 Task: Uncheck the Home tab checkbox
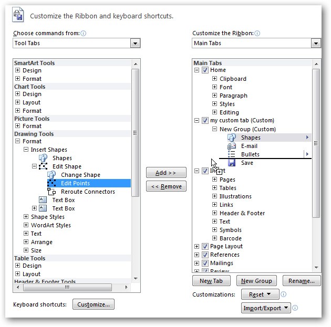205,70
